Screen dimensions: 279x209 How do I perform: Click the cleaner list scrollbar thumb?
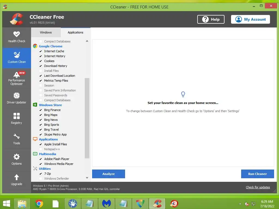(87, 118)
